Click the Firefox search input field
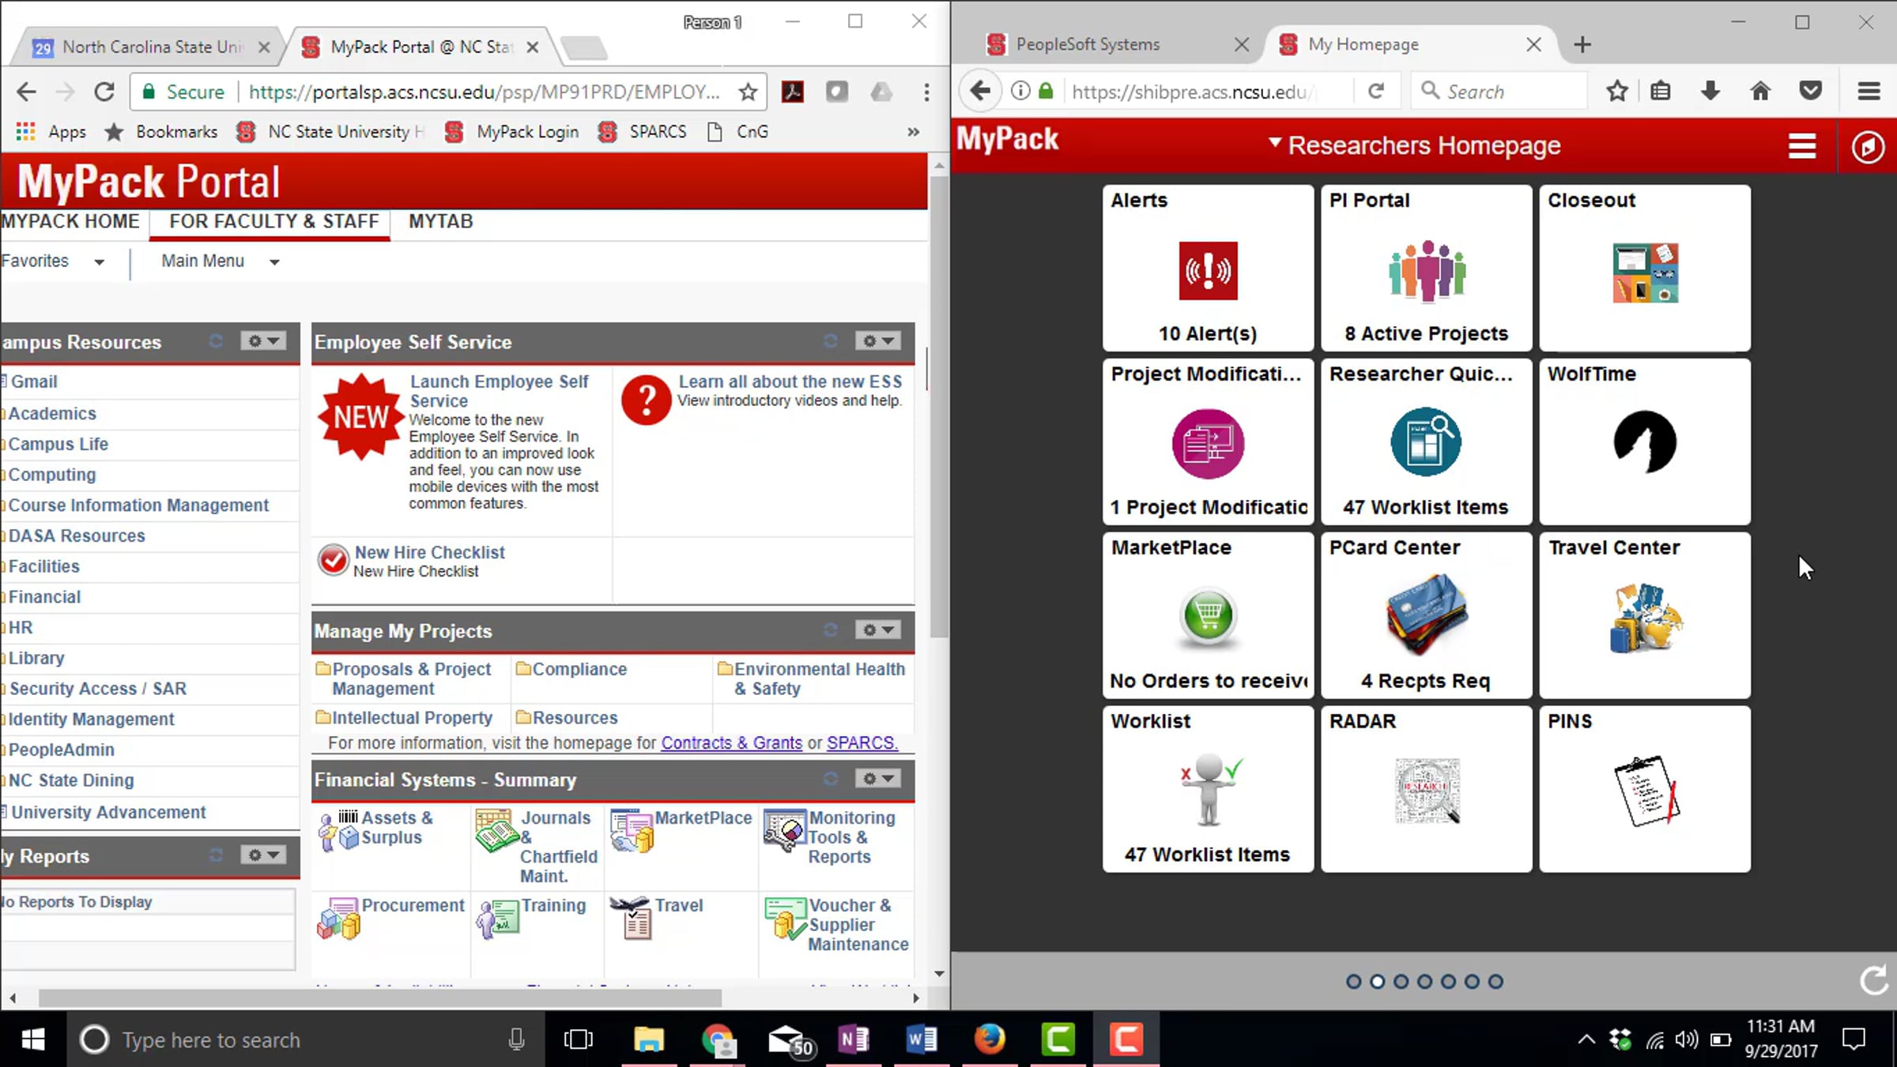Image resolution: width=1897 pixels, height=1067 pixels. pyautogui.click(x=1499, y=92)
